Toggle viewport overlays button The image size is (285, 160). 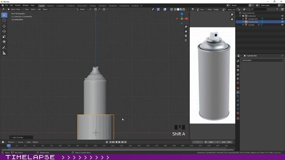pos(165,9)
